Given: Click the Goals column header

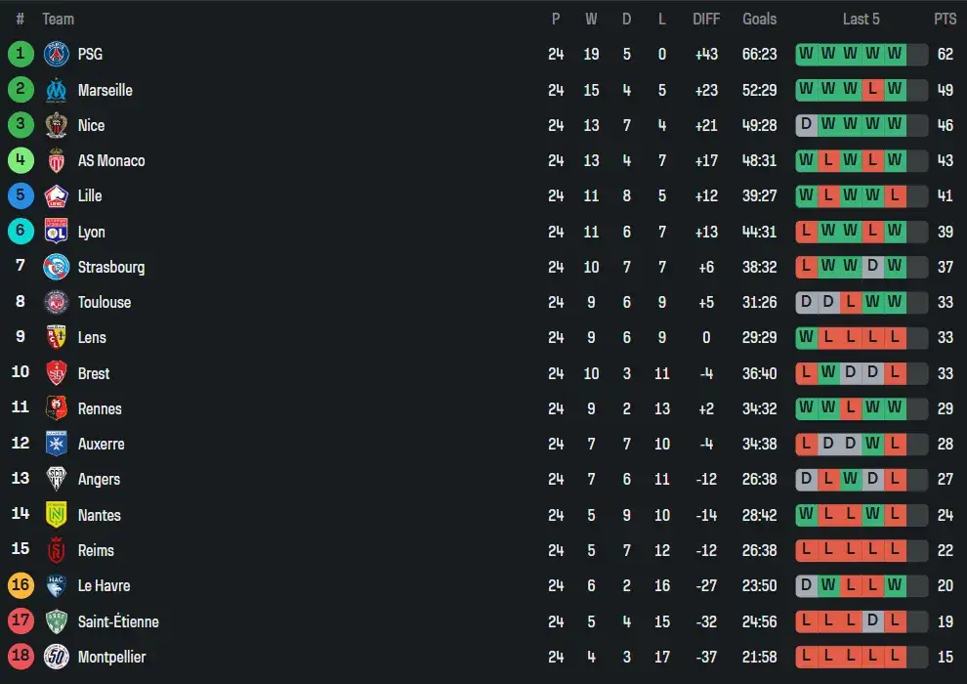Looking at the screenshot, I should pos(759,18).
